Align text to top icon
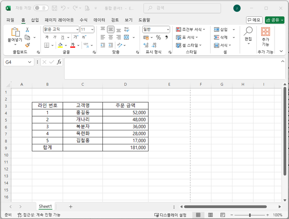The image size is (289, 219). point(103,29)
